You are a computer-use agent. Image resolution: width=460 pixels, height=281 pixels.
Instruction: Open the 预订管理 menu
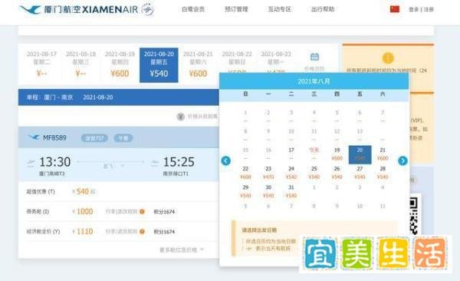click(236, 9)
